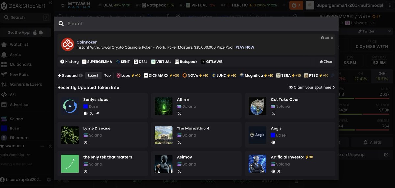Select the Ethereum chain in sidebar
The height and width of the screenshot is (188, 395).
(19, 138)
